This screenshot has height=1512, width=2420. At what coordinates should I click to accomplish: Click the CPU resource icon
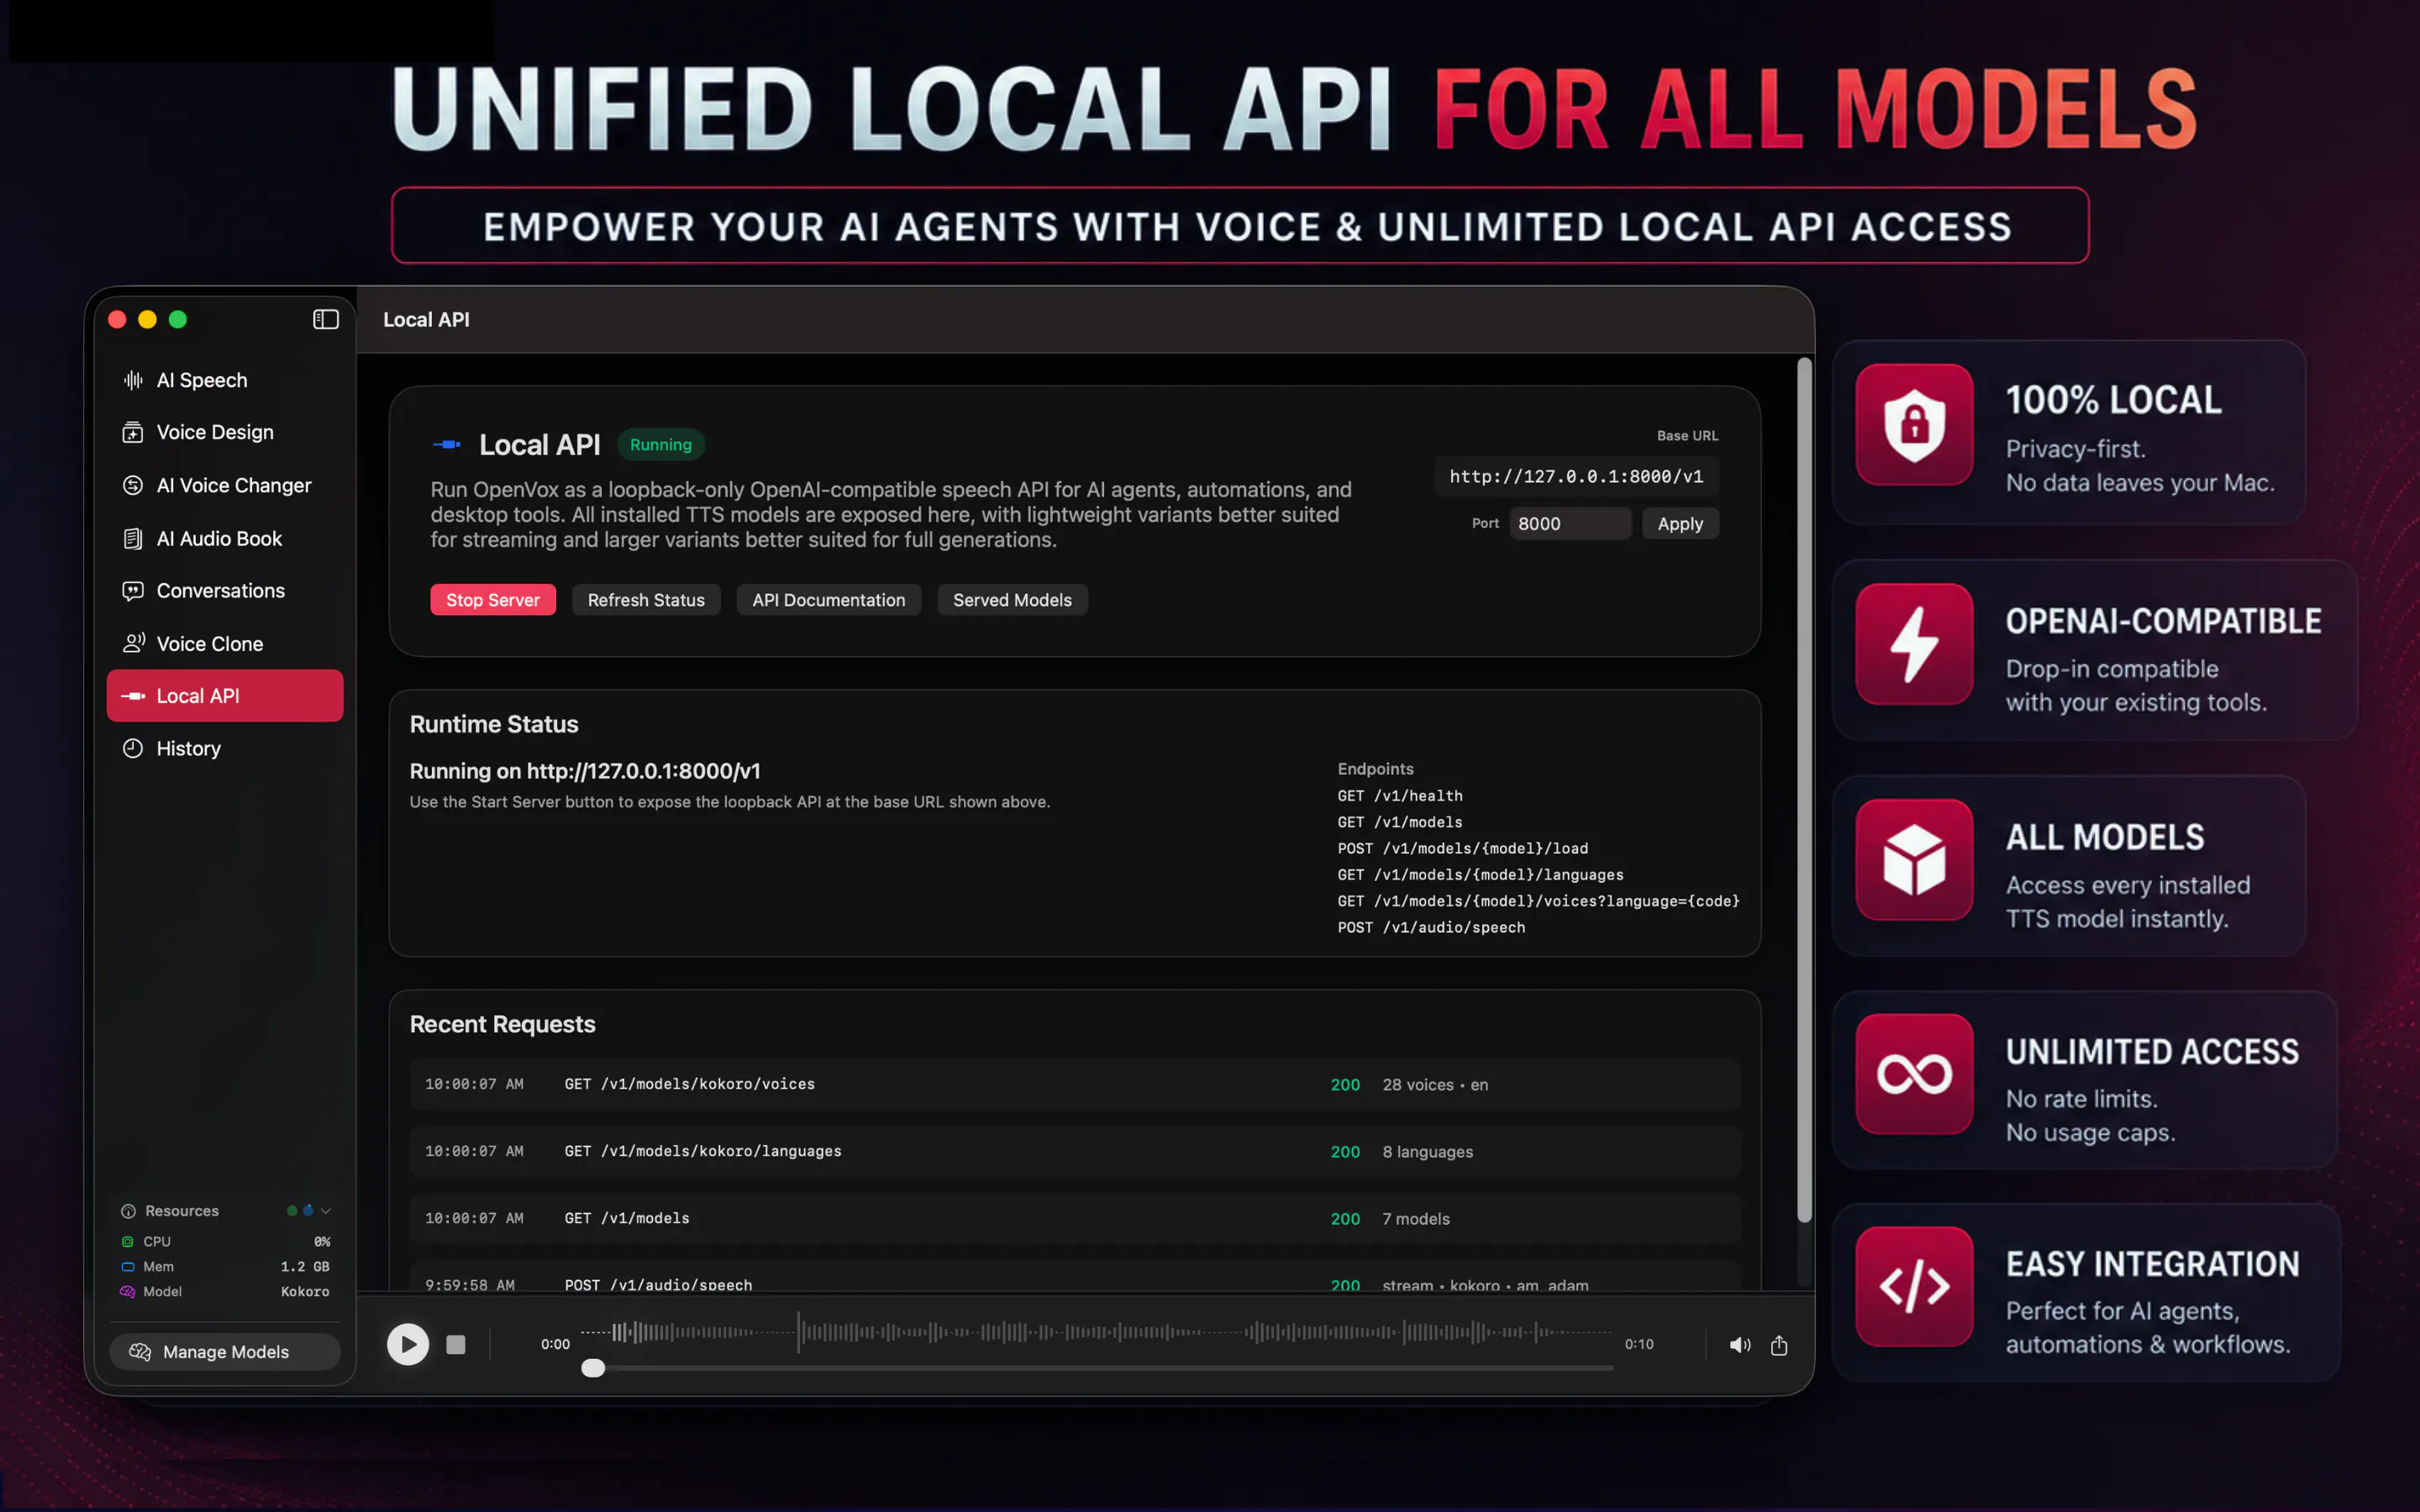tap(127, 1241)
